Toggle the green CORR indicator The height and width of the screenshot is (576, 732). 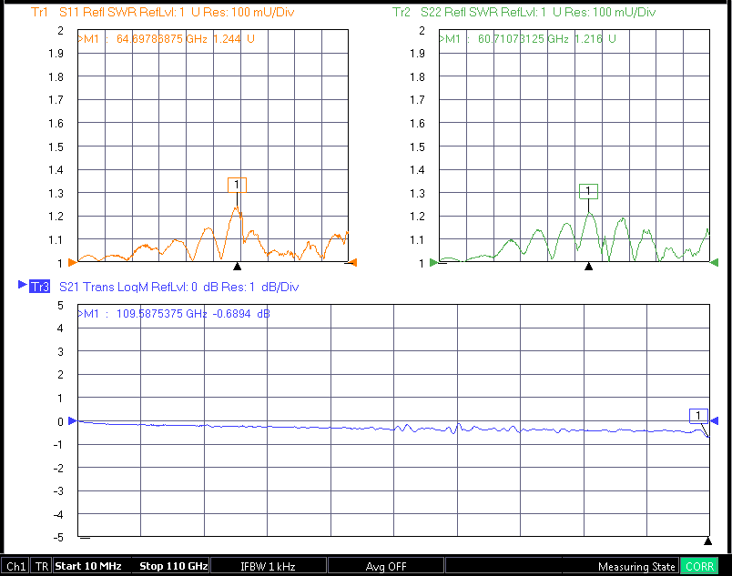pos(699,566)
